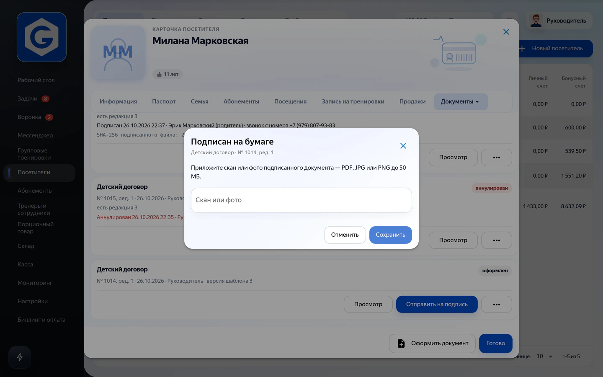Viewport: 603px width, 377px height.
Task: Click the plus icon in Новый посетитель
Action: [522, 49]
